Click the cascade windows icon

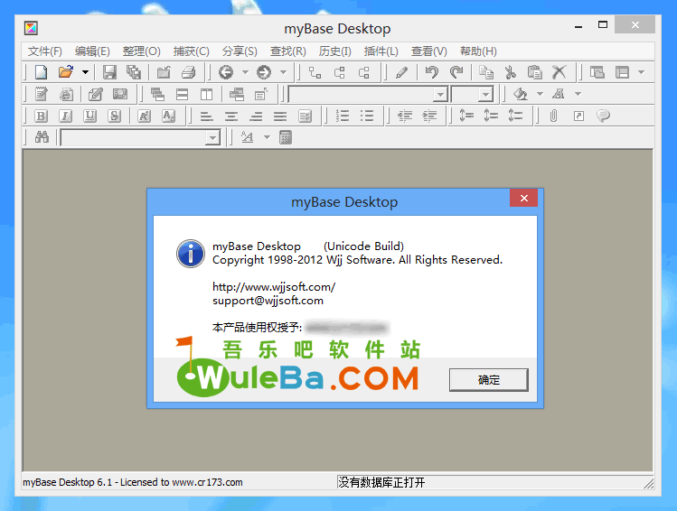tap(157, 94)
